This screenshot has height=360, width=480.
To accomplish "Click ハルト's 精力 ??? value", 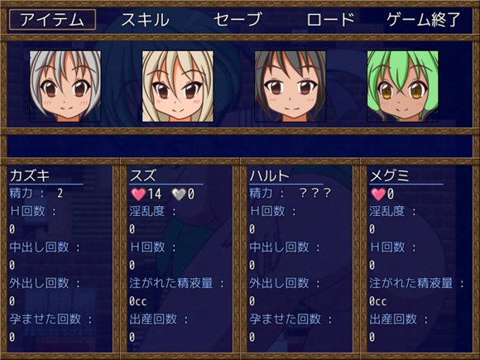I will pyautogui.click(x=315, y=194).
